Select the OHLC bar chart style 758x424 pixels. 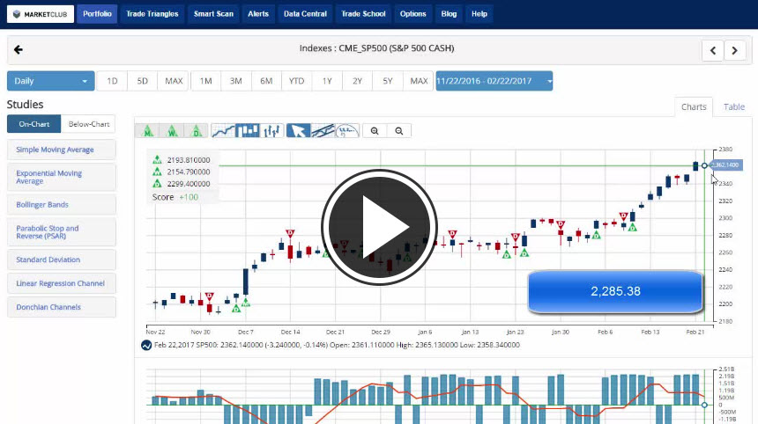pos(272,131)
